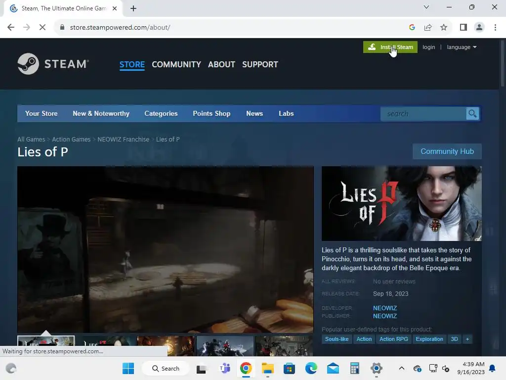Stop loading the page with the X button

[42, 28]
